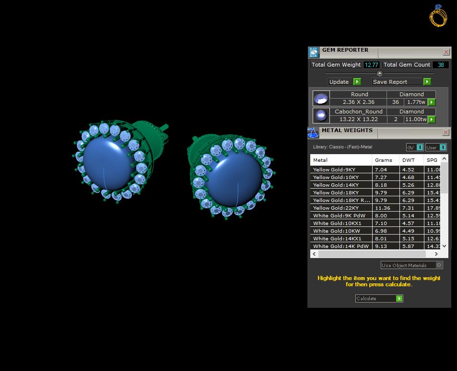This screenshot has width=457, height=371.
Task: Click the Round diamond gem thumbnail
Action: pyautogui.click(x=321, y=98)
